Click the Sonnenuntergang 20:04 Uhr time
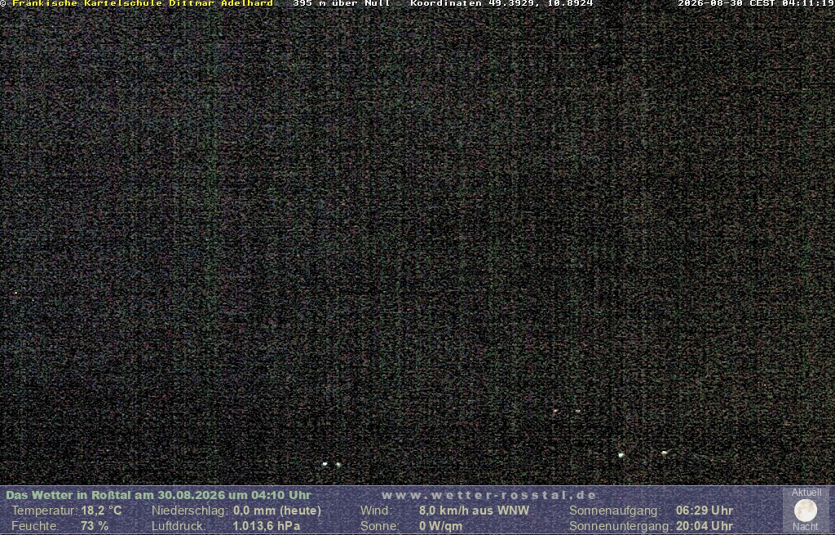This screenshot has width=835, height=535. 651,526
